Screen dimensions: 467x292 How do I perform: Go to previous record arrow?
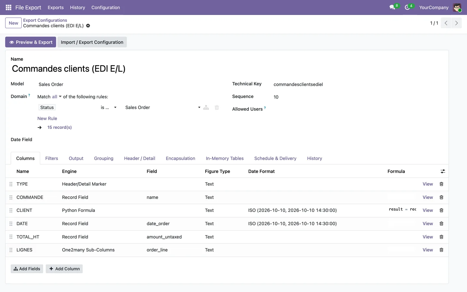pos(446,23)
